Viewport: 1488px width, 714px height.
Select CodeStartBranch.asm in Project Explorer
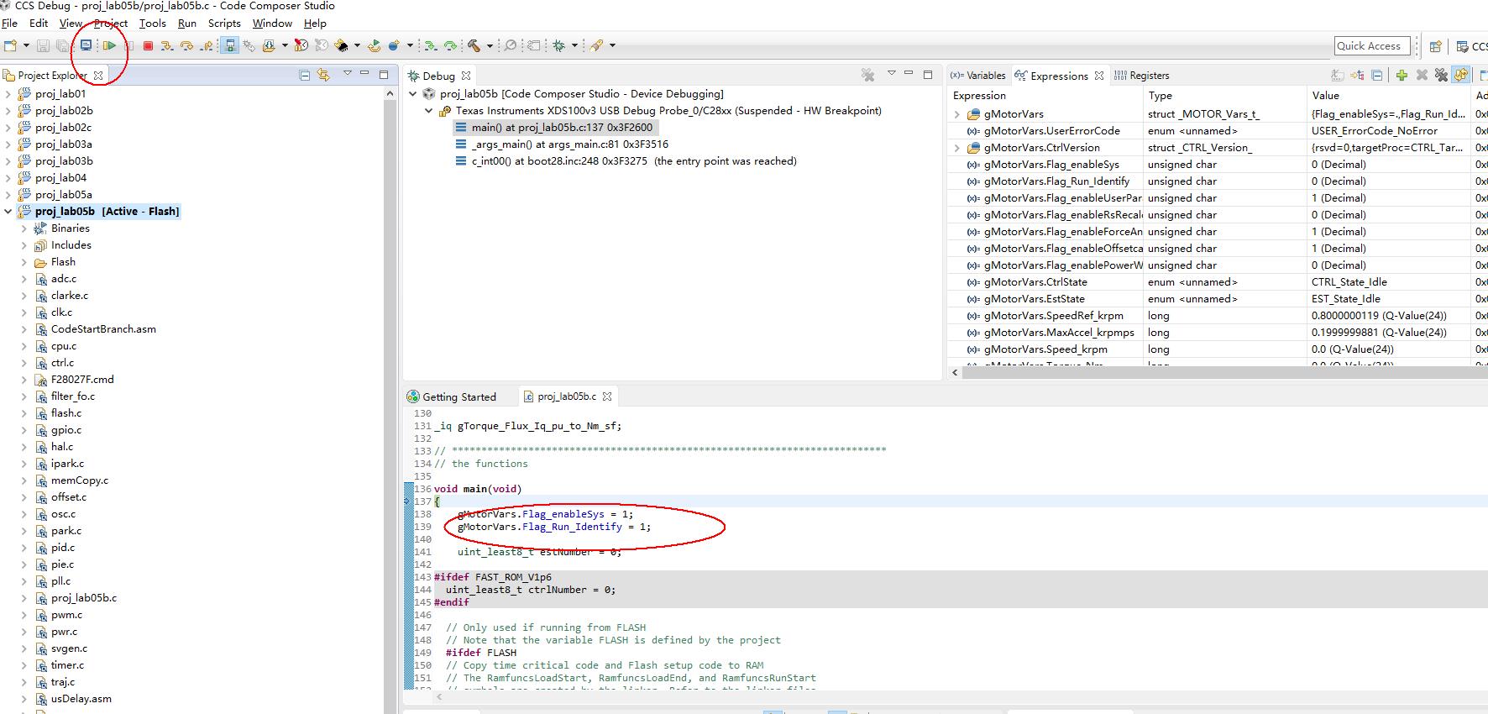[x=103, y=329]
